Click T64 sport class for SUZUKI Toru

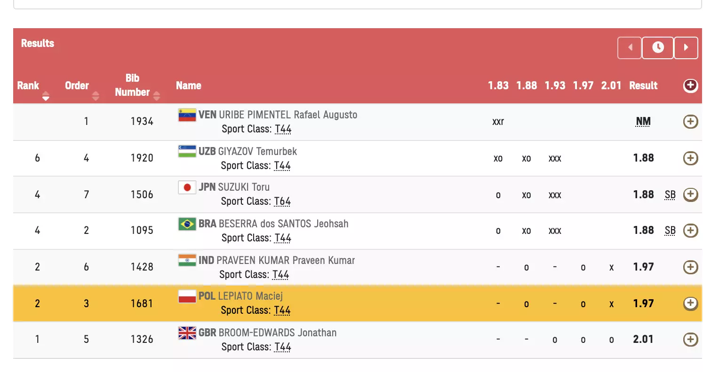tap(282, 201)
